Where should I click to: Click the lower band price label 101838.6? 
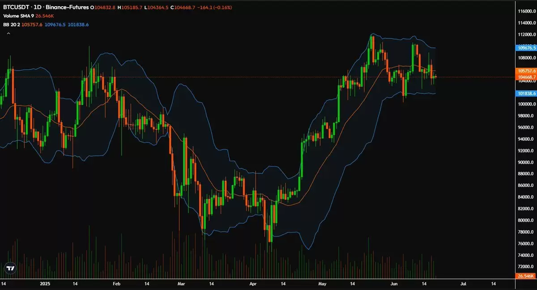(x=526, y=93)
